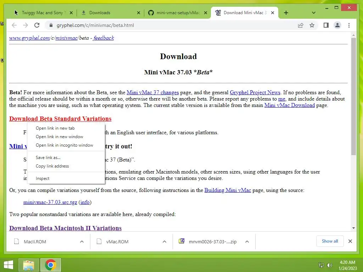The height and width of the screenshot is (272, 363).
Task: Open File Explorer from taskbar
Action: pos(28,265)
